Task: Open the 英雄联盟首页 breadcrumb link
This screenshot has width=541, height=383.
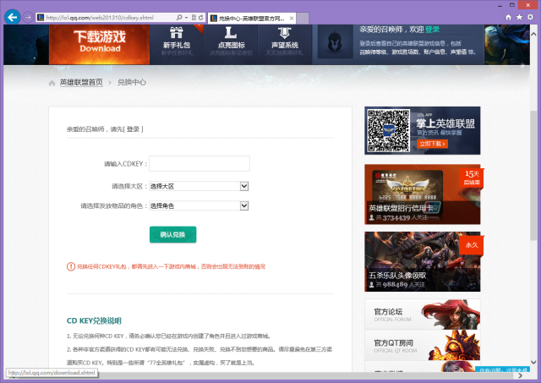Action: pos(81,83)
